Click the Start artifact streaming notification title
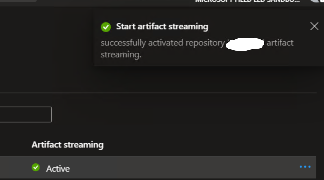 coord(162,27)
